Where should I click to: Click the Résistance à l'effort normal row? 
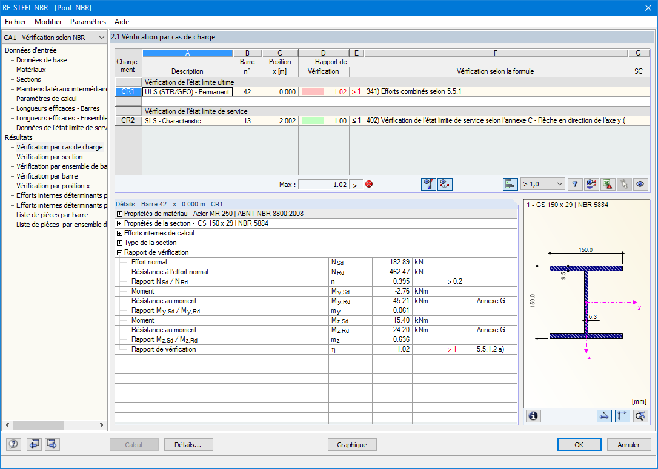tap(316, 272)
